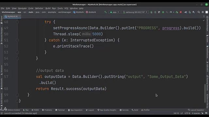
Task: Open the Notifications tool window
Action: [x=207, y=52]
